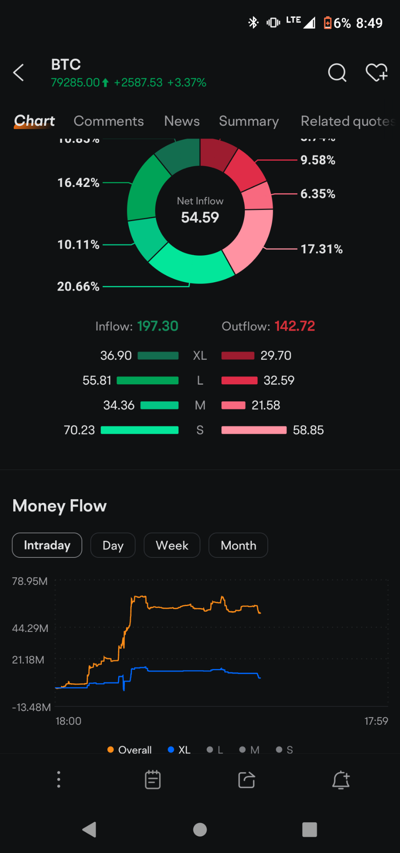
Task: Tap the 78.95M axis label
Action: point(30,581)
